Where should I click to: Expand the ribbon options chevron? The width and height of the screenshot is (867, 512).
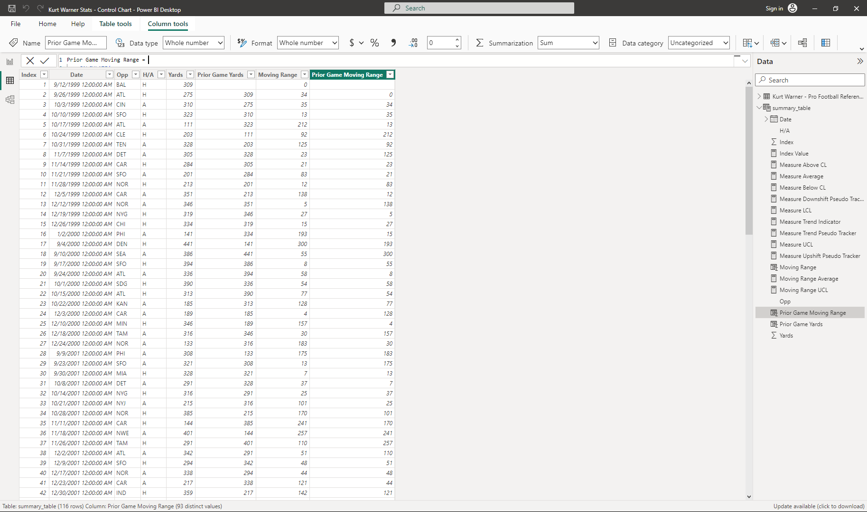tap(862, 49)
